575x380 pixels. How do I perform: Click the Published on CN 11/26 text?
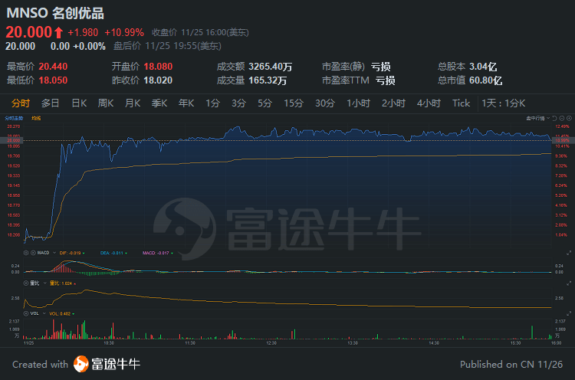coord(511,364)
